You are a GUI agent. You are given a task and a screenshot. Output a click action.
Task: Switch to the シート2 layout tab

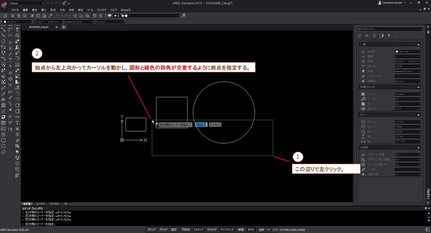[54, 204]
